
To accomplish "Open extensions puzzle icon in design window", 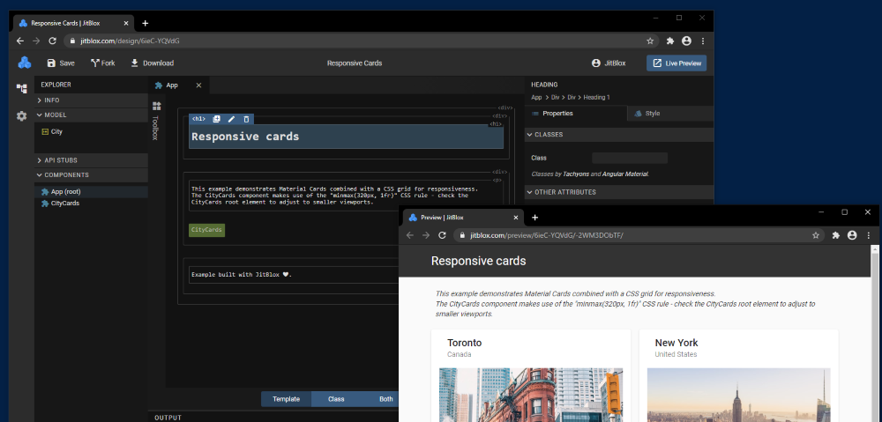I will 670,41.
